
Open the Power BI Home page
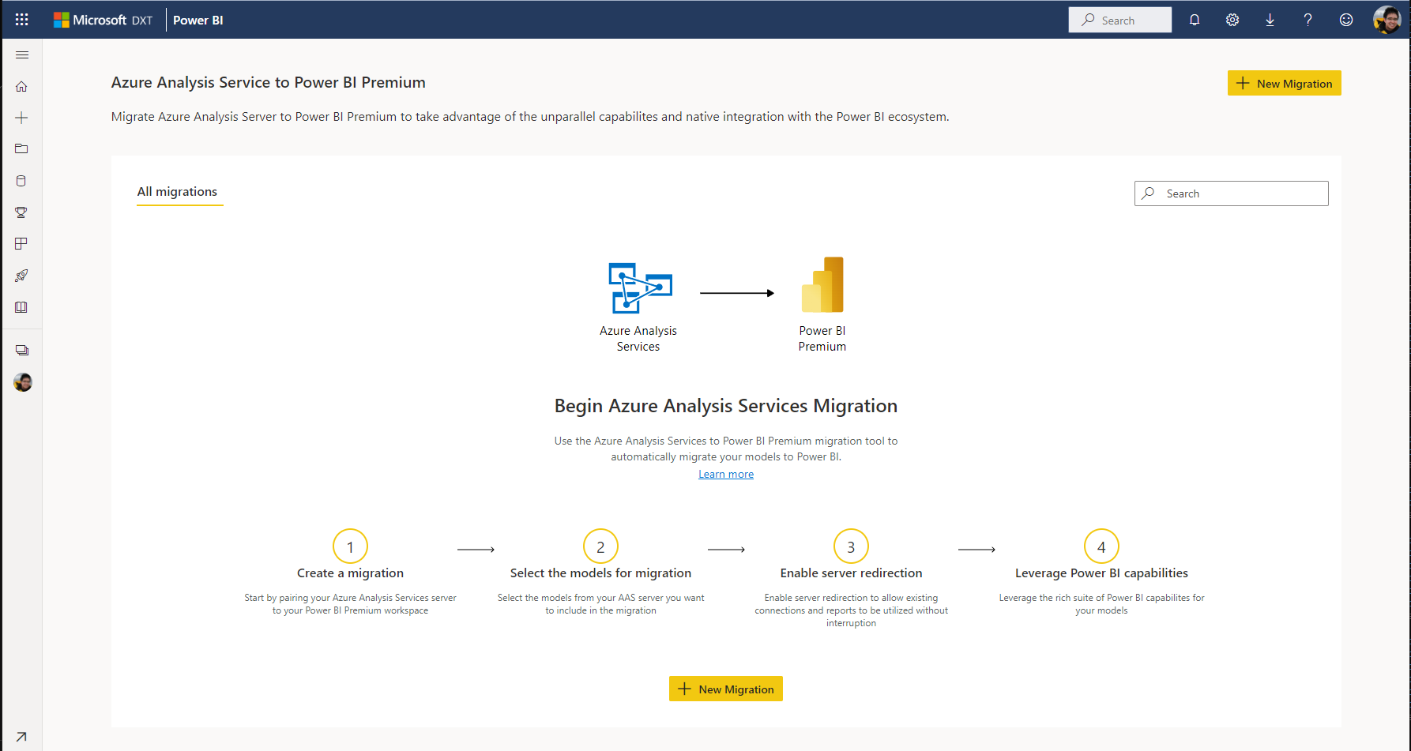tap(21, 86)
